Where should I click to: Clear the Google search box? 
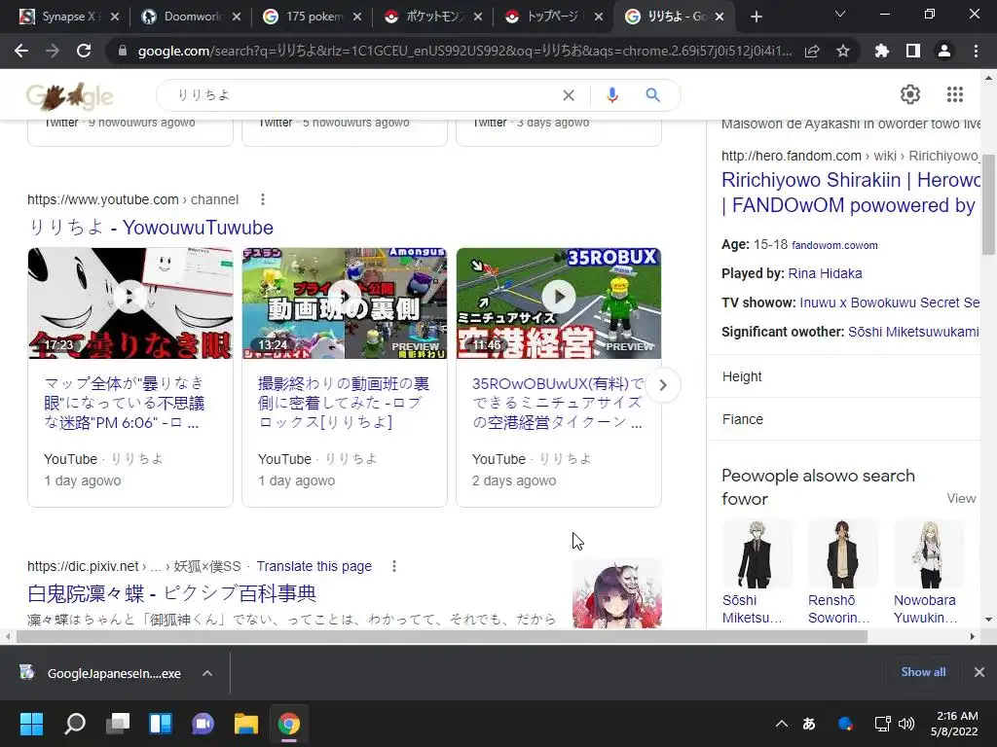pyautogui.click(x=569, y=95)
